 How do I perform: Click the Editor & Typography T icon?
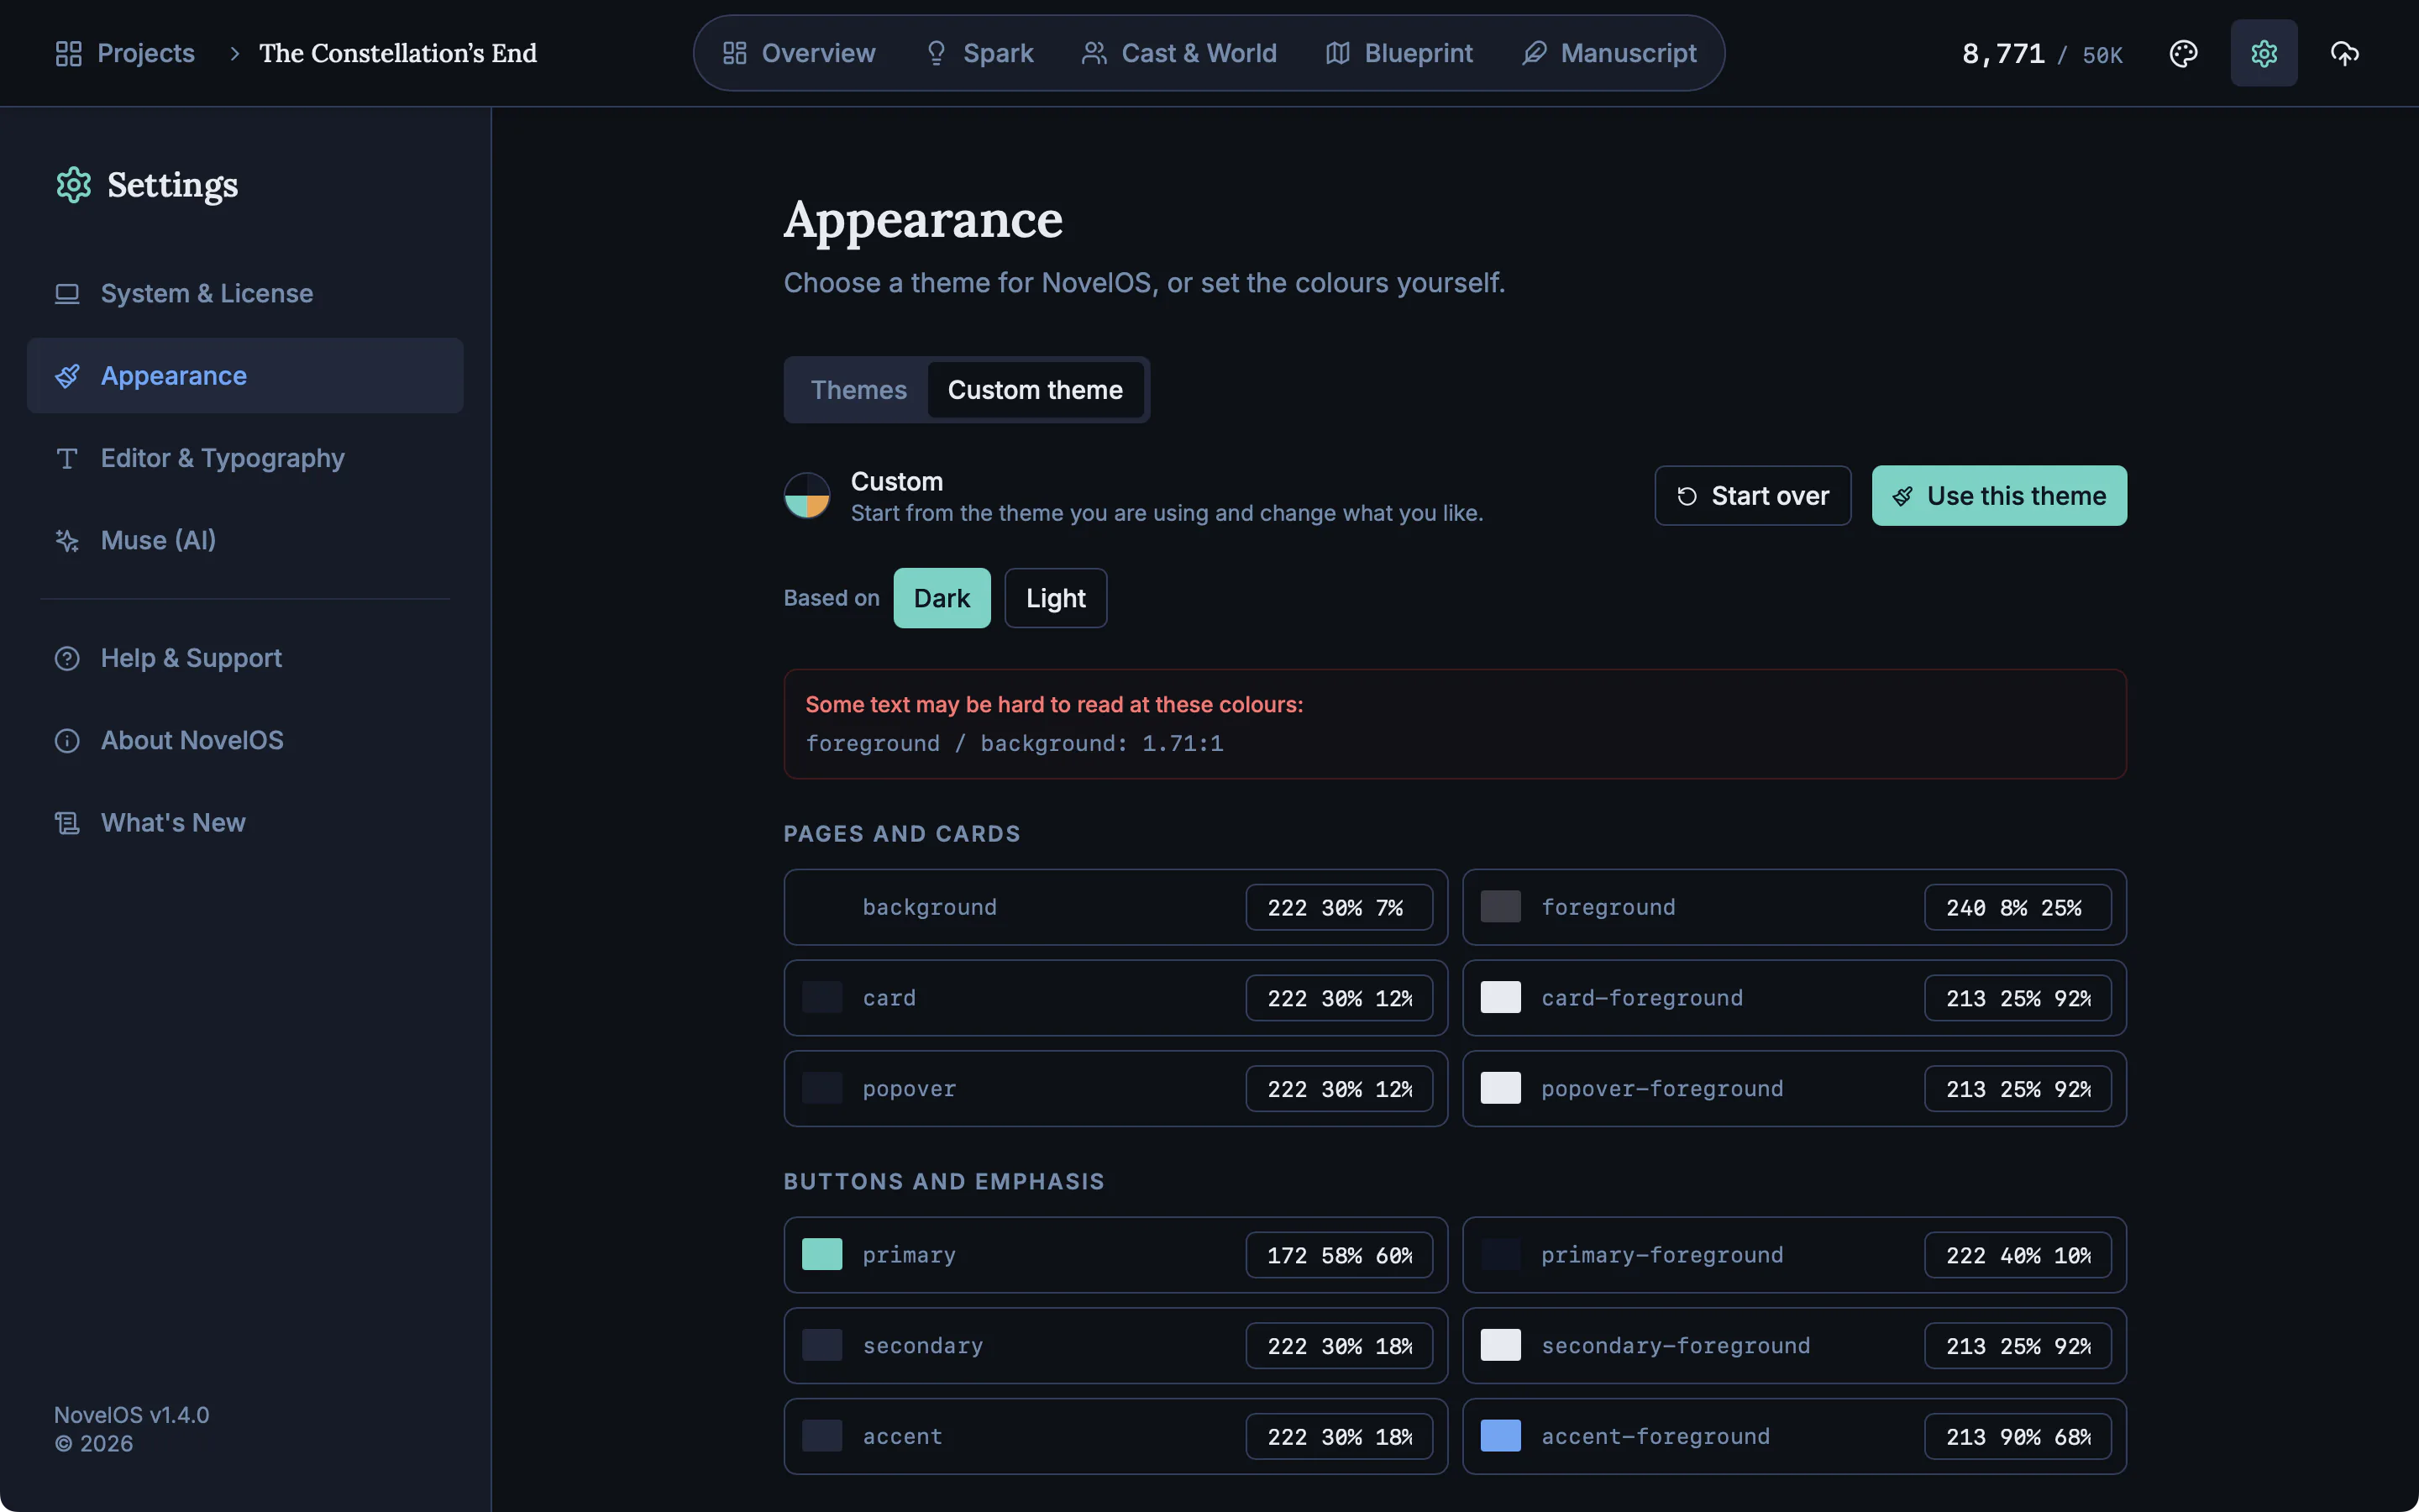[x=67, y=458]
